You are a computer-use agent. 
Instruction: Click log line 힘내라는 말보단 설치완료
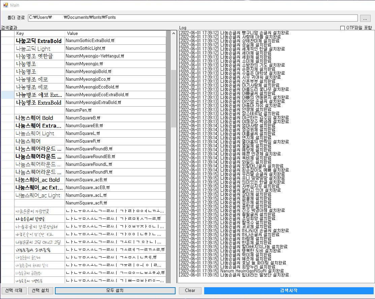pyautogui.click(x=234, y=275)
